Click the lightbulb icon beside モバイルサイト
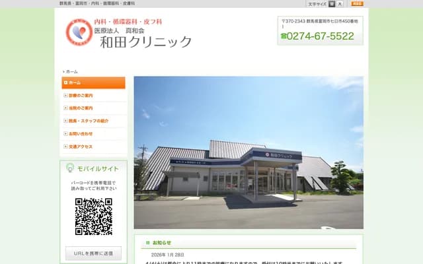 (70, 168)
